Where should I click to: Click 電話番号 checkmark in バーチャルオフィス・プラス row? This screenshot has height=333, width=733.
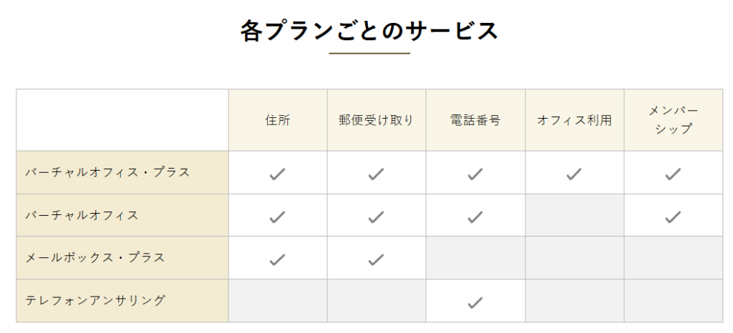pos(475,174)
